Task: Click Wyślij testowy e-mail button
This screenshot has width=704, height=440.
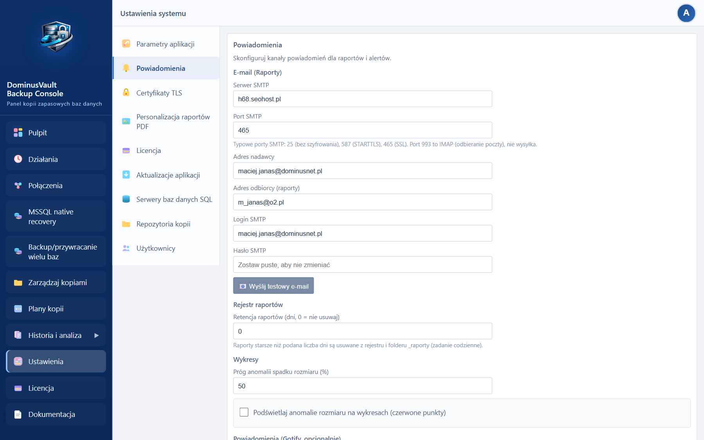Action: (x=273, y=286)
